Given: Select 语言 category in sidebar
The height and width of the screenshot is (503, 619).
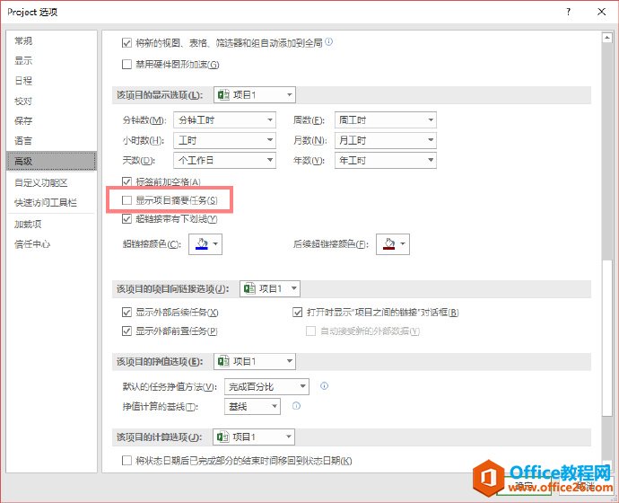Looking at the screenshot, I should point(51,141).
